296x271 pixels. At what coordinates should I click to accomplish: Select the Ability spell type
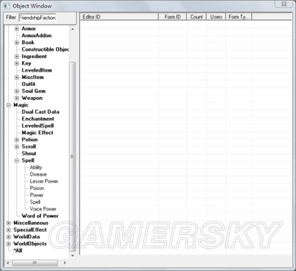(36, 167)
